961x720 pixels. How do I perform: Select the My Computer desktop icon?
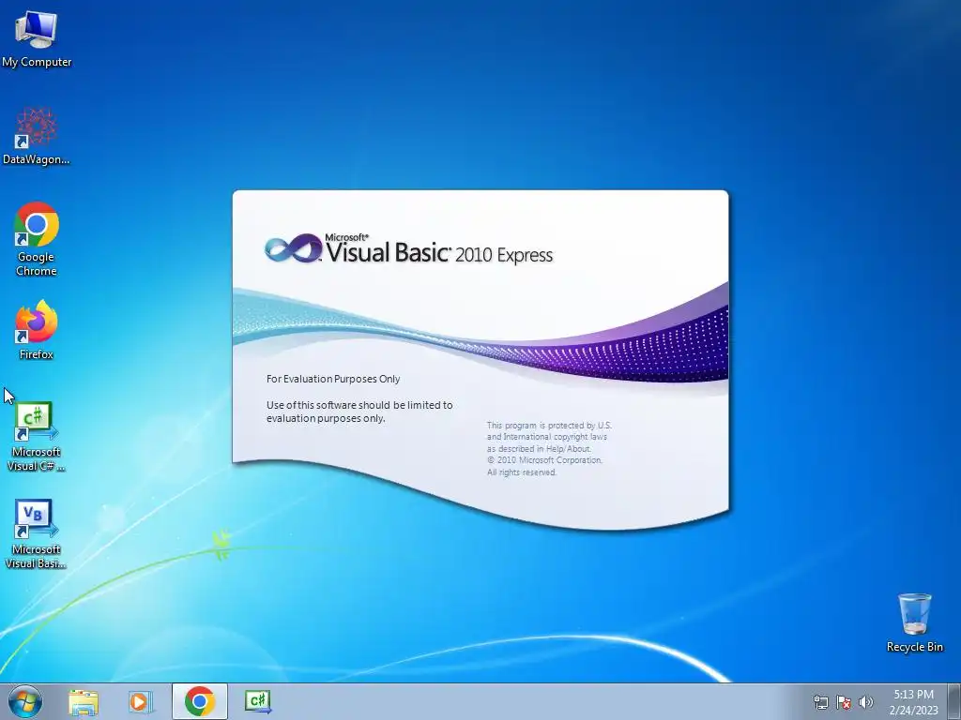pyautogui.click(x=37, y=38)
